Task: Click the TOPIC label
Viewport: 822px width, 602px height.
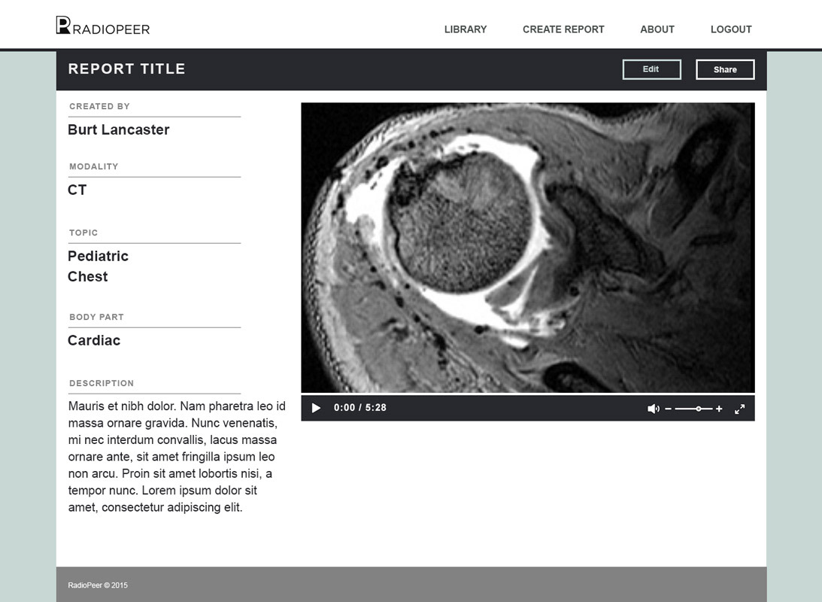Action: (83, 233)
